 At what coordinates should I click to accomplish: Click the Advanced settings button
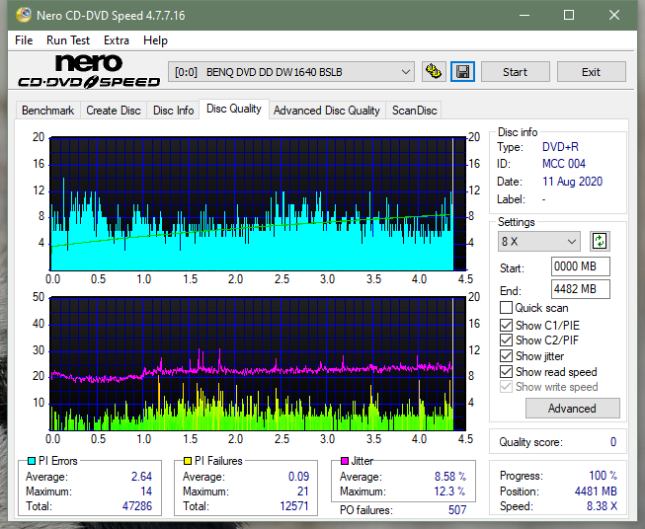[x=572, y=409]
